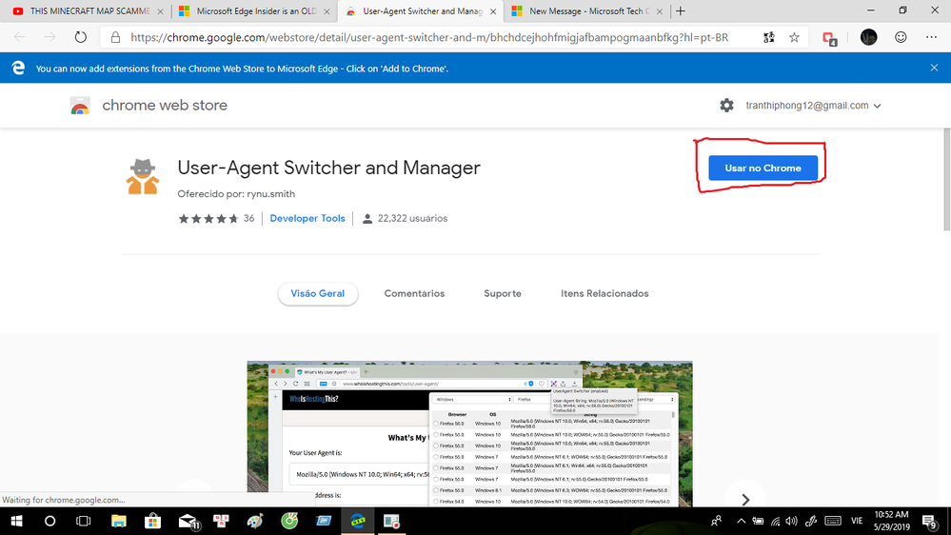Screen dimensions: 951x535
Task: Open the Suporte tab
Action: point(503,293)
